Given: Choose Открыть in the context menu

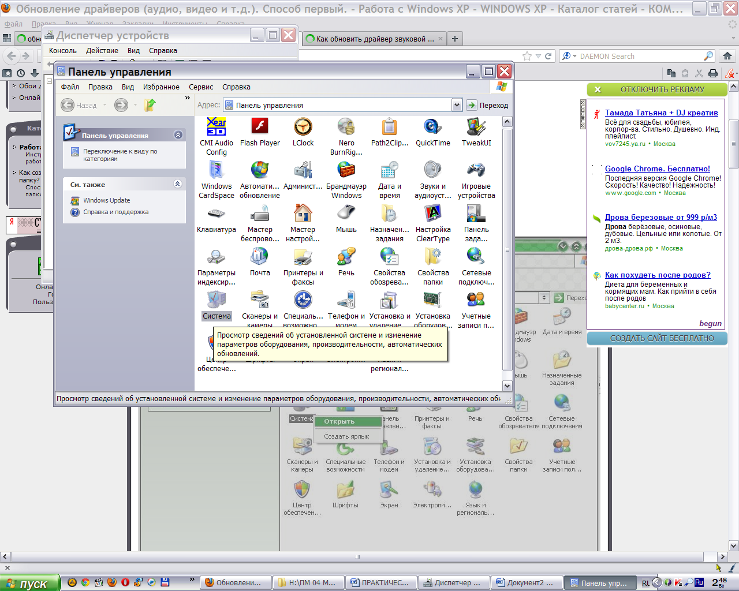Looking at the screenshot, I should point(347,421).
